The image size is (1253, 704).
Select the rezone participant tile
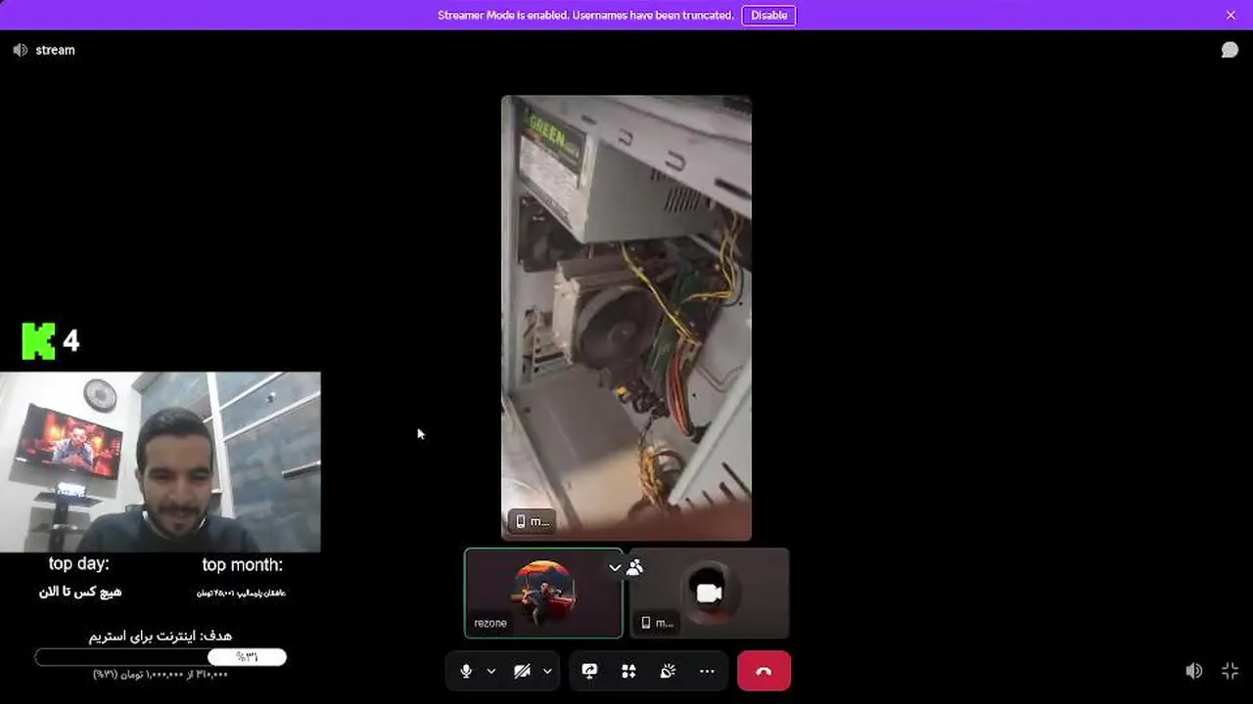coord(543,594)
